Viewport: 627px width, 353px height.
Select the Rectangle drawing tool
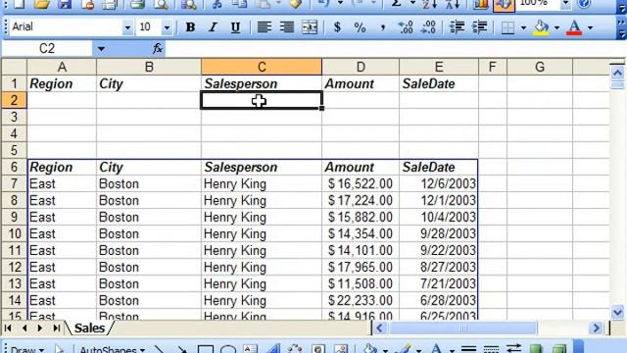[205, 349]
